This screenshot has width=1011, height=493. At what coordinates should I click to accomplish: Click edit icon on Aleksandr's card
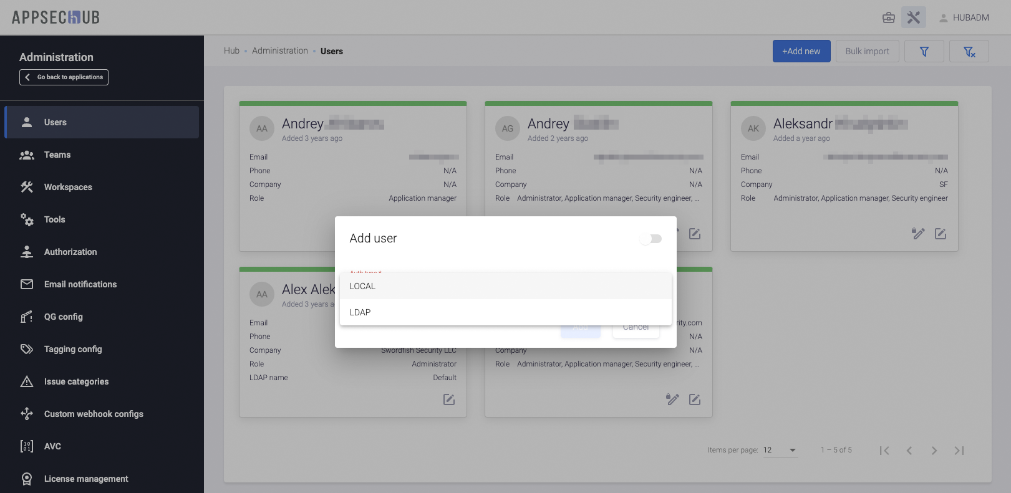pos(941,234)
